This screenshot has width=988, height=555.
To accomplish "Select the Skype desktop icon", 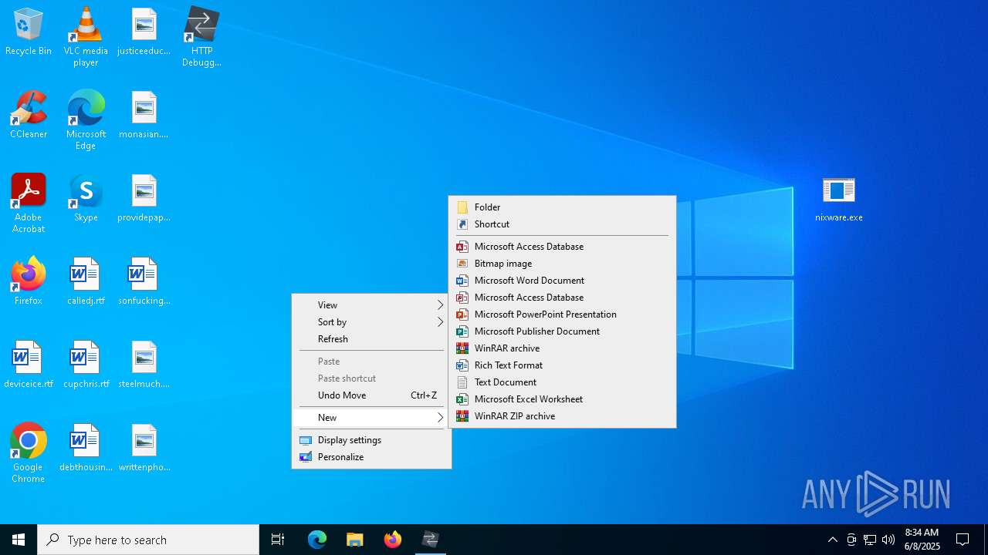I will [x=86, y=199].
